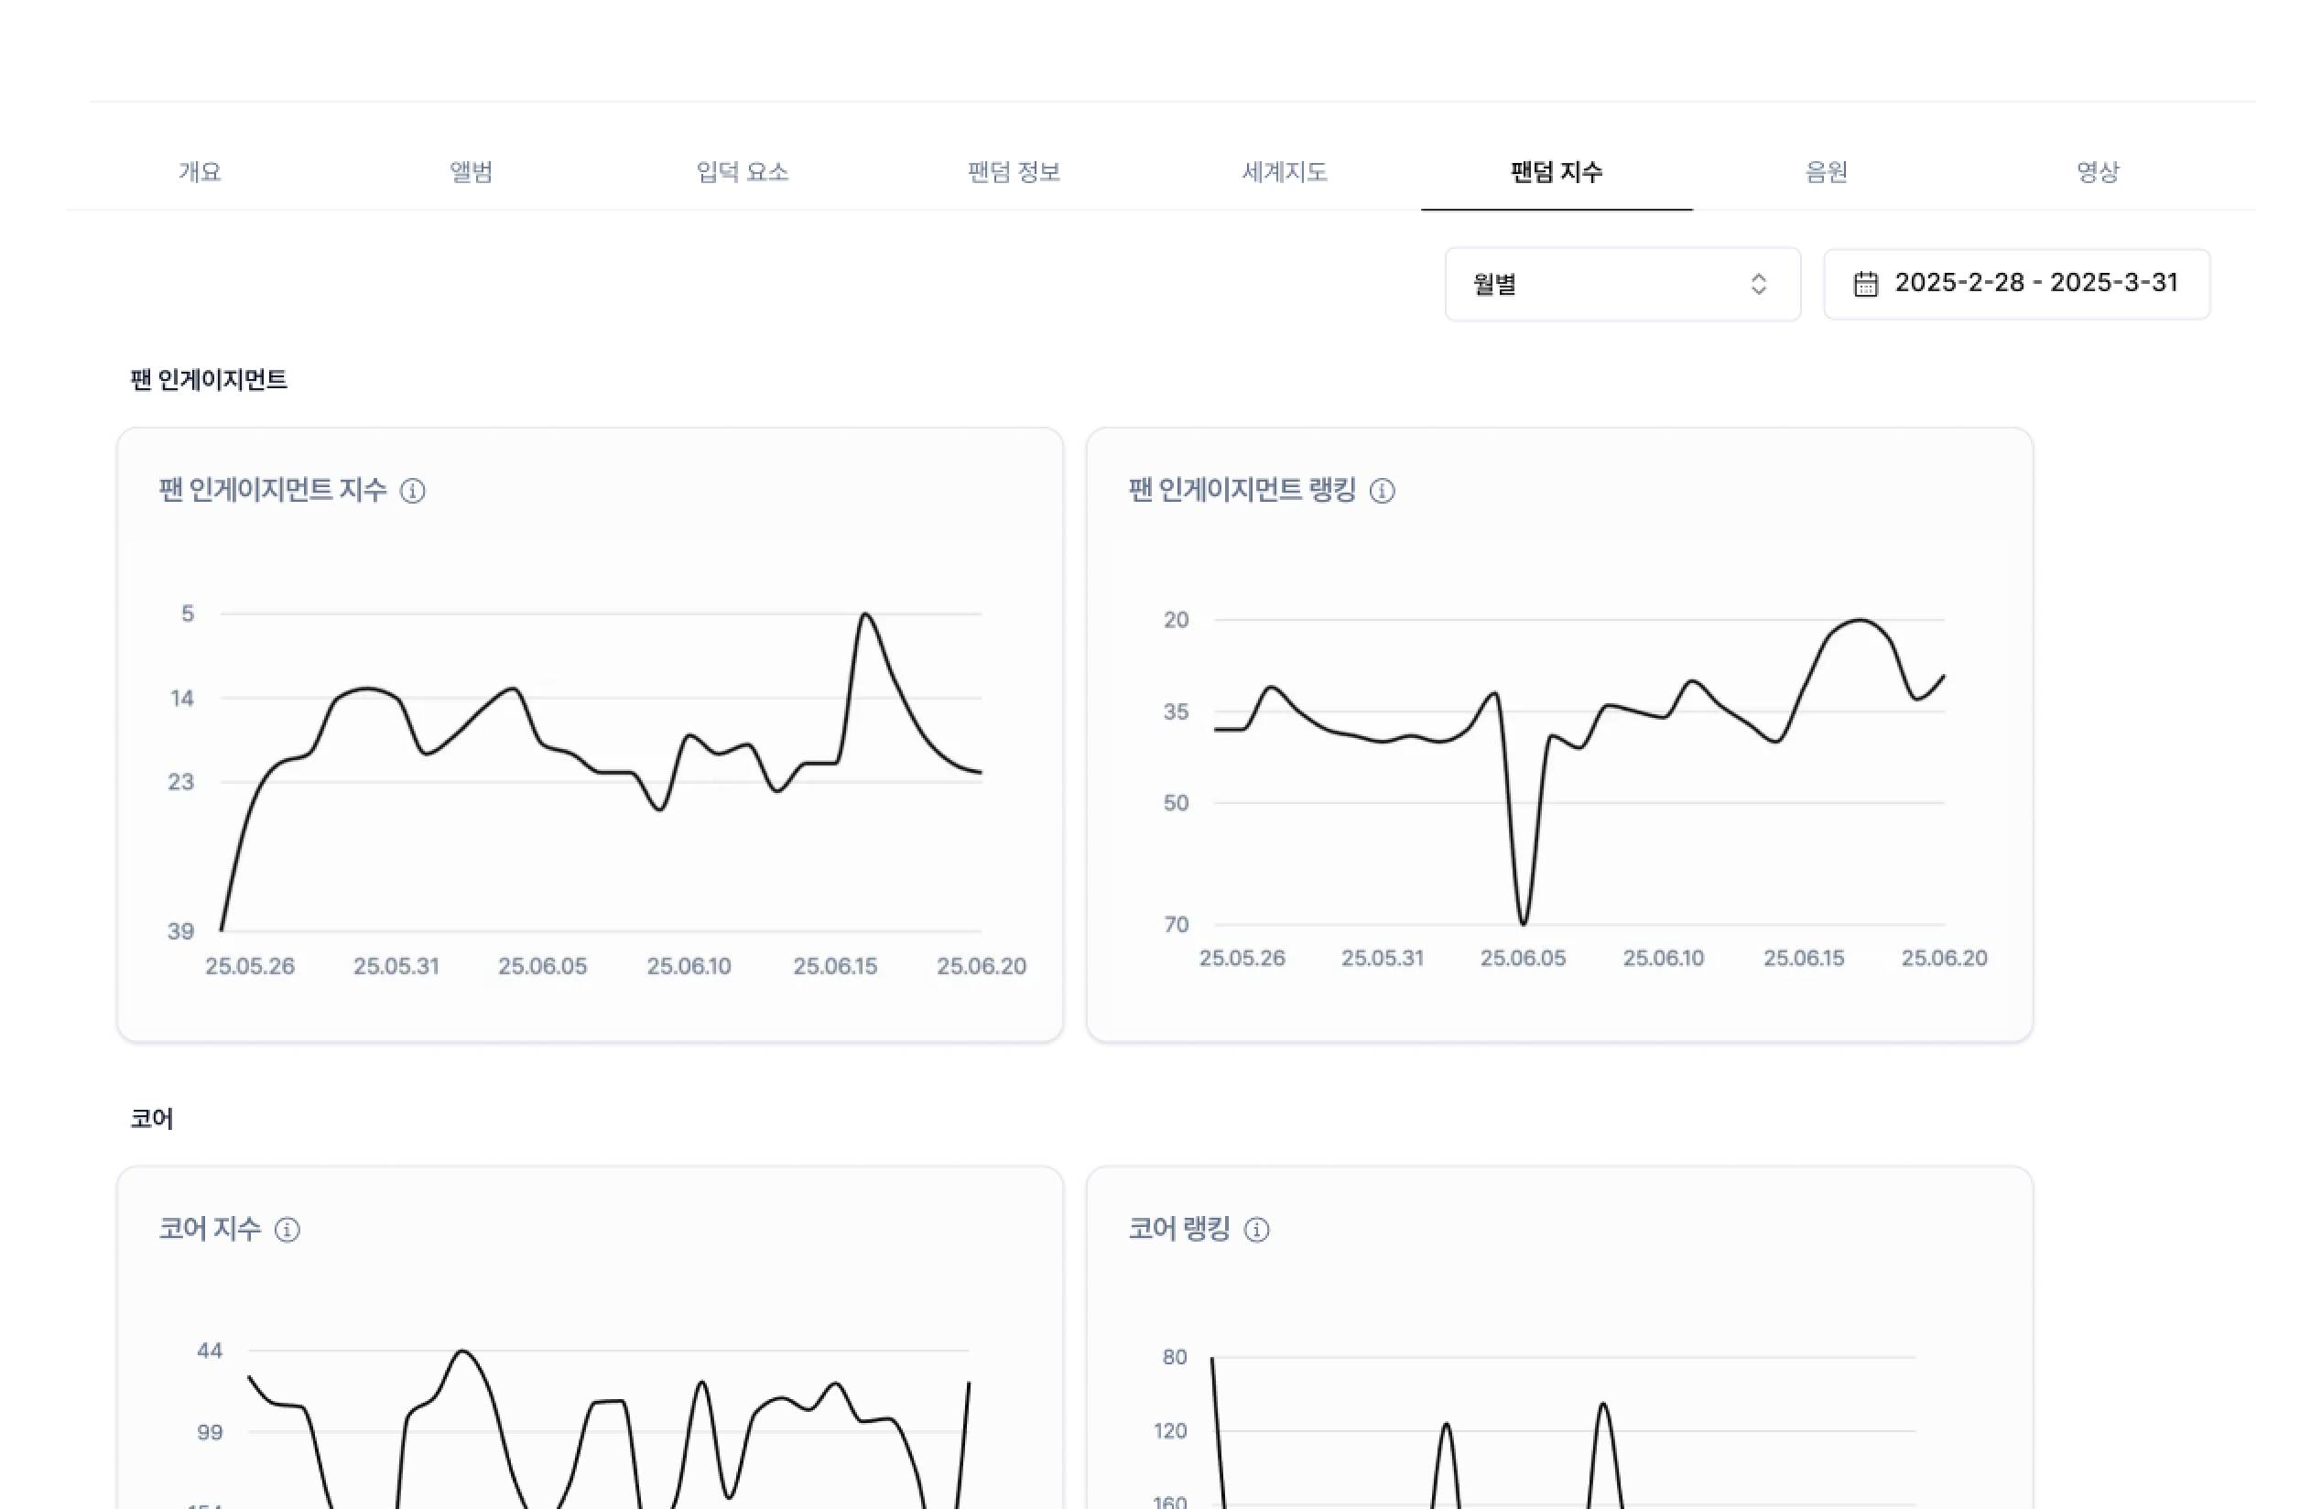The image size is (2322, 1509).
Task: Click the calendar icon in date range
Action: click(1864, 284)
